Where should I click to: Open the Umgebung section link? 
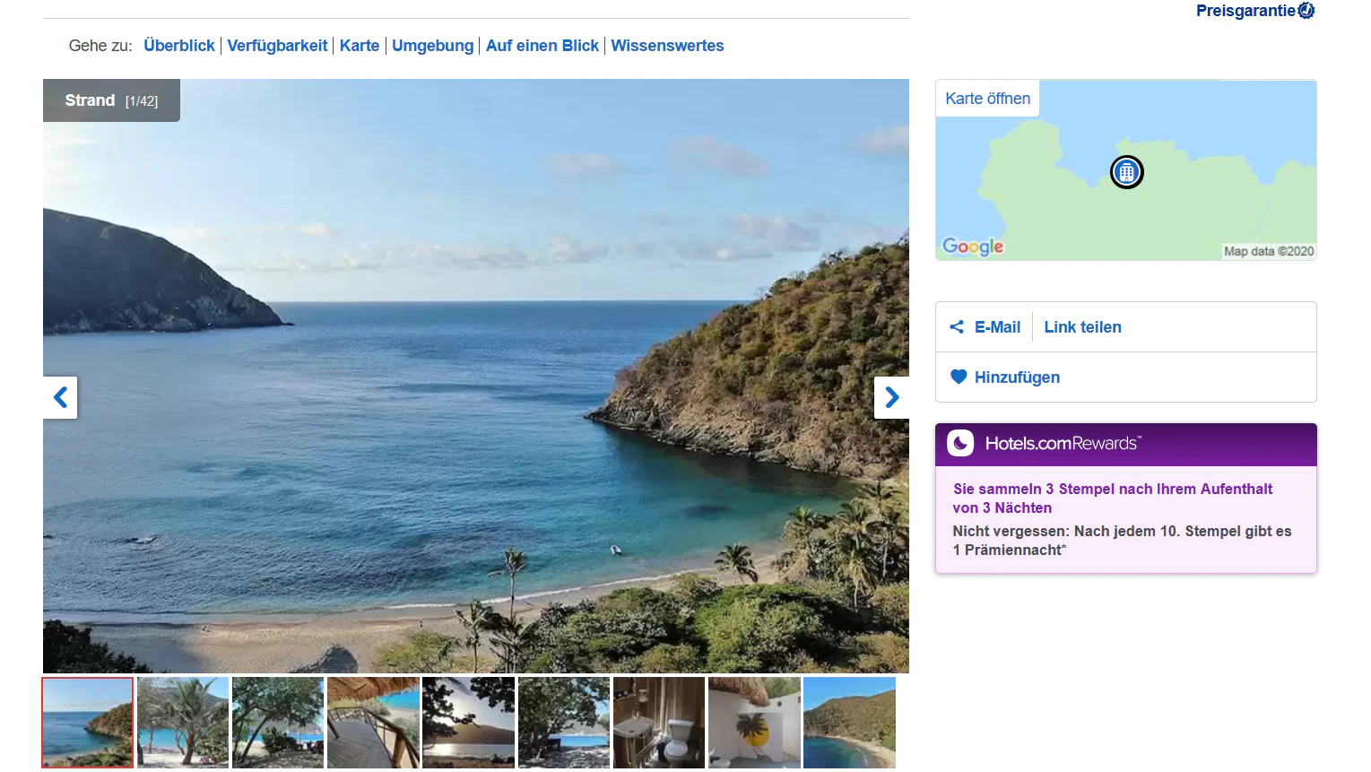[x=432, y=46]
